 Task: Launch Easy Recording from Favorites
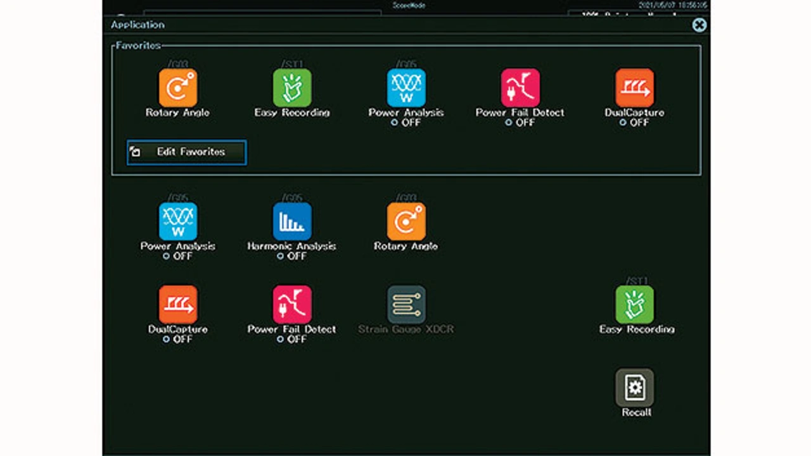pos(292,89)
